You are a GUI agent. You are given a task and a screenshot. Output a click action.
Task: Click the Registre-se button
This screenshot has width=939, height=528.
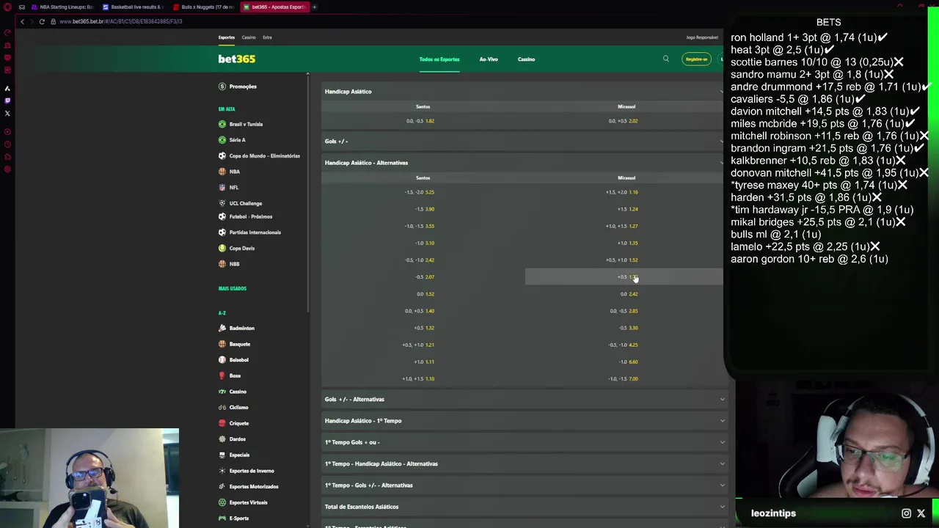[696, 59]
